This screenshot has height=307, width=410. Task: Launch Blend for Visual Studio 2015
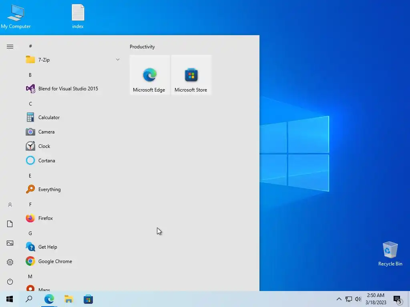[x=73, y=89]
